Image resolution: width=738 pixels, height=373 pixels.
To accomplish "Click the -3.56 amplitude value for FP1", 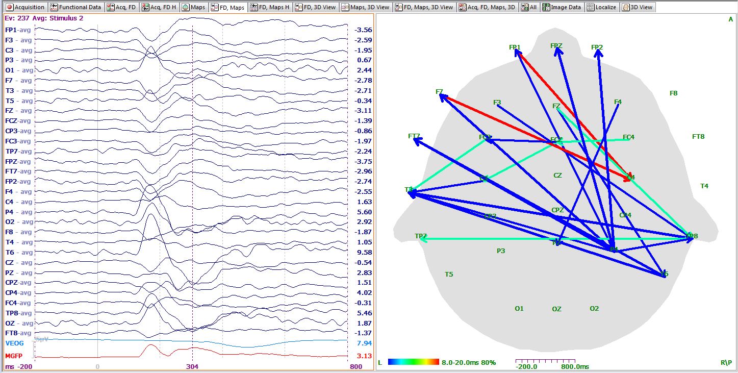I will [363, 30].
